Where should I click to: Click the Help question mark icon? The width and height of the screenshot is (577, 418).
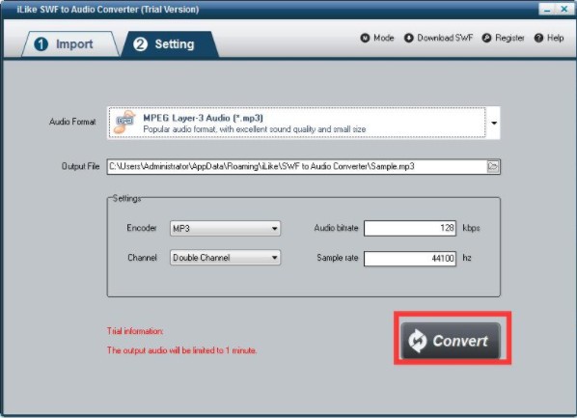pos(538,38)
